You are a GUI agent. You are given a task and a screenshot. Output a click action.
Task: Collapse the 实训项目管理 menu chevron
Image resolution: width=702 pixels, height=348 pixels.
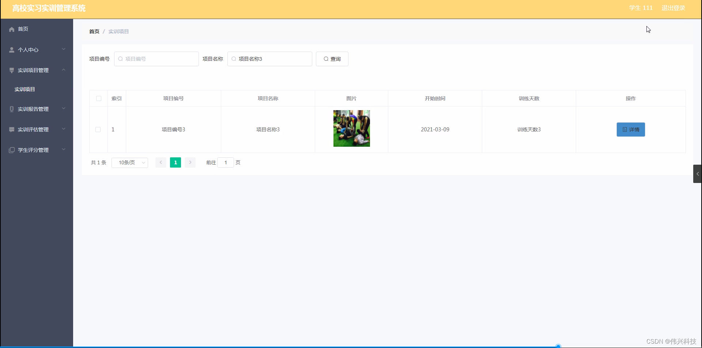[x=64, y=70]
